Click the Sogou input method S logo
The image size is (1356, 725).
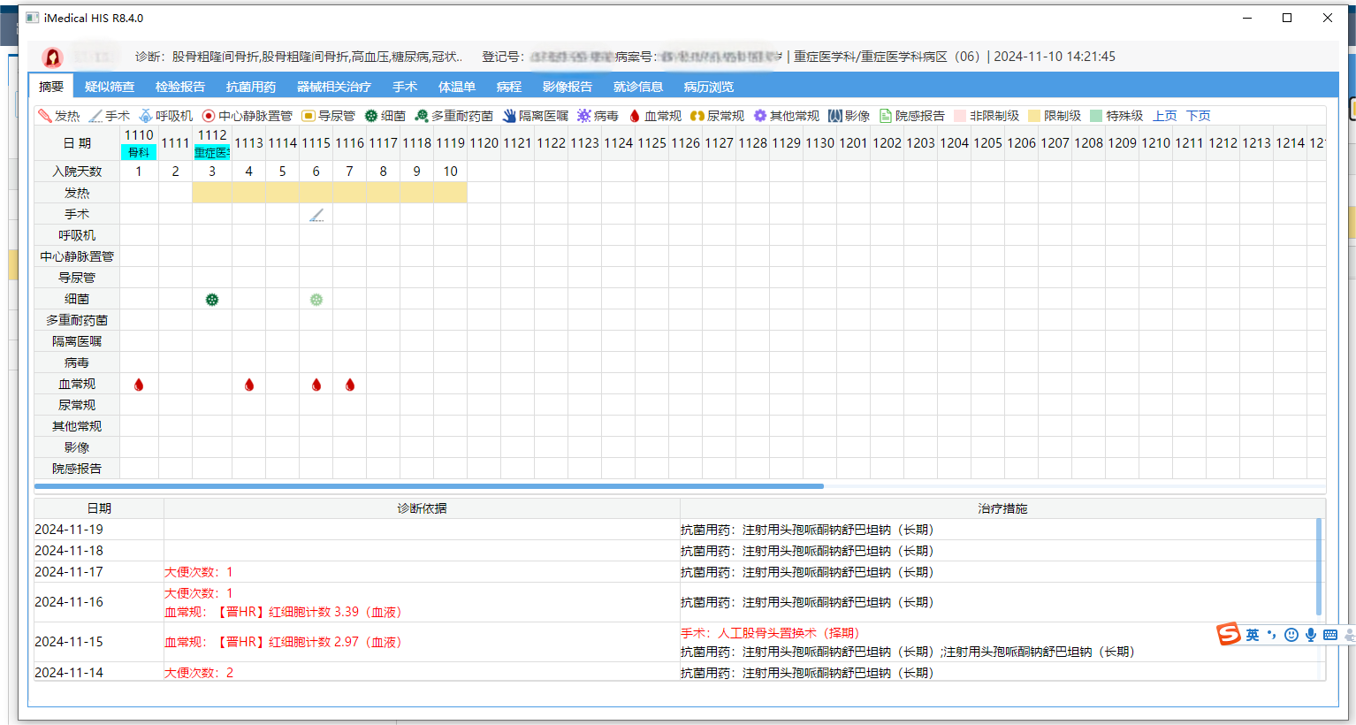tap(1229, 634)
